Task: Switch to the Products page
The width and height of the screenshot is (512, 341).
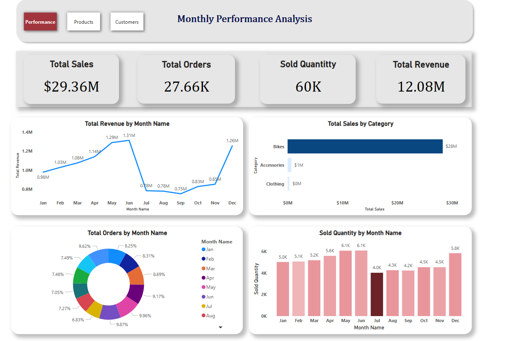Action: [84, 22]
